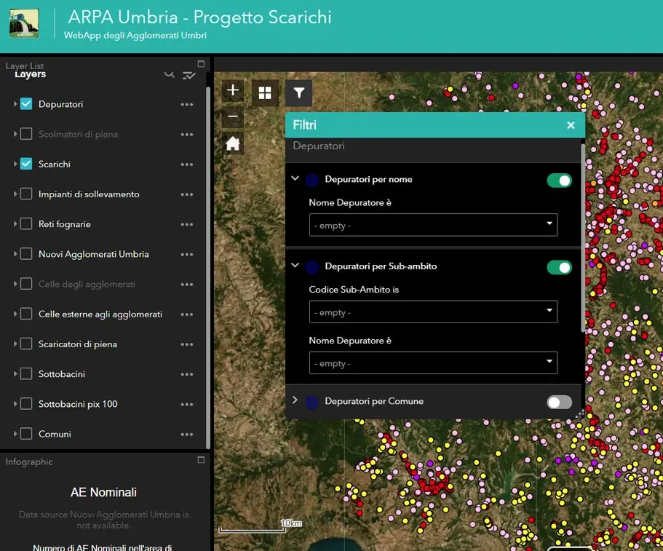The width and height of the screenshot is (663, 551).
Task: Open the Nome Depuratore dropdown
Action: (432, 225)
